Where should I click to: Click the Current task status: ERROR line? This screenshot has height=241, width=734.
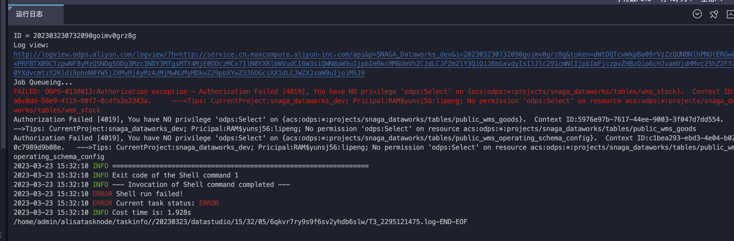coord(116,203)
